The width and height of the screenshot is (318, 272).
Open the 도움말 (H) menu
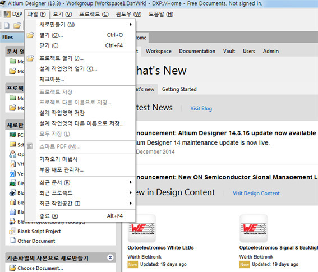[x=161, y=14]
